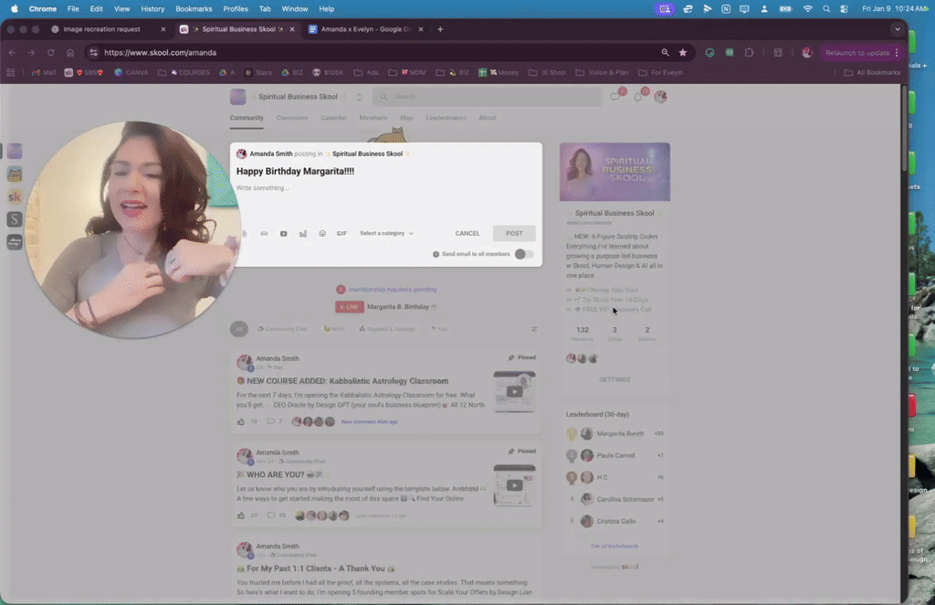Filter feed by Wins category
The height and width of the screenshot is (605, 935).
pyautogui.click(x=334, y=329)
